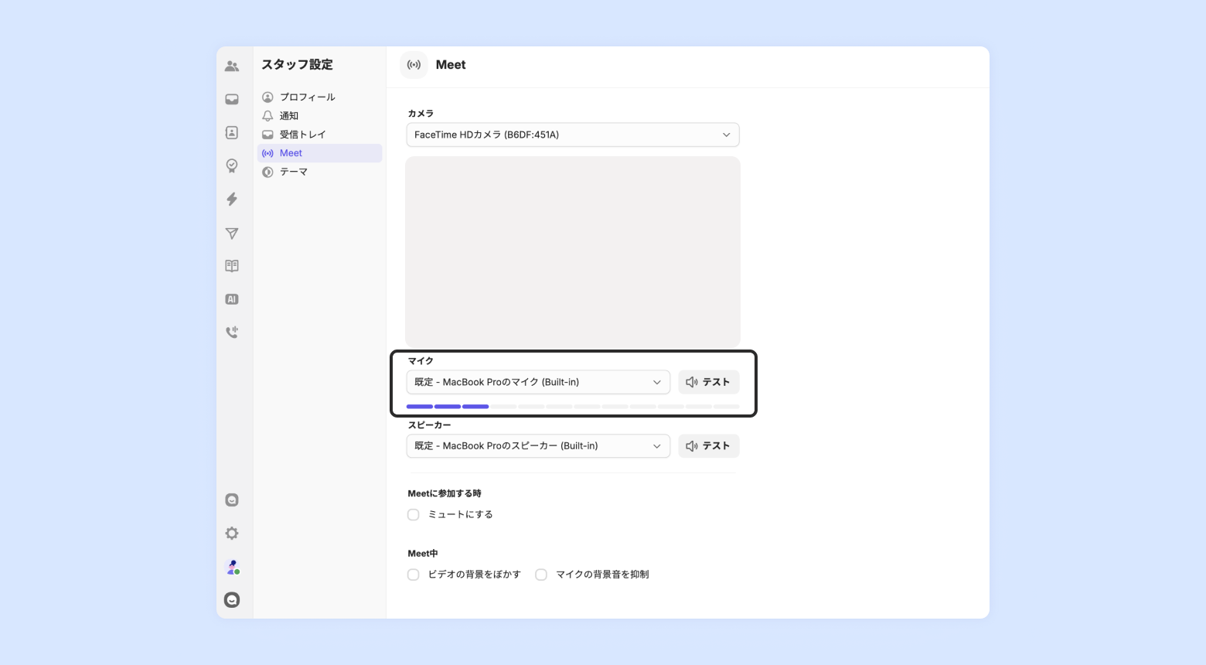Screen dimensions: 1206x665
Task: Click the Meet broadcast icon in page header
Action: pyautogui.click(x=414, y=65)
